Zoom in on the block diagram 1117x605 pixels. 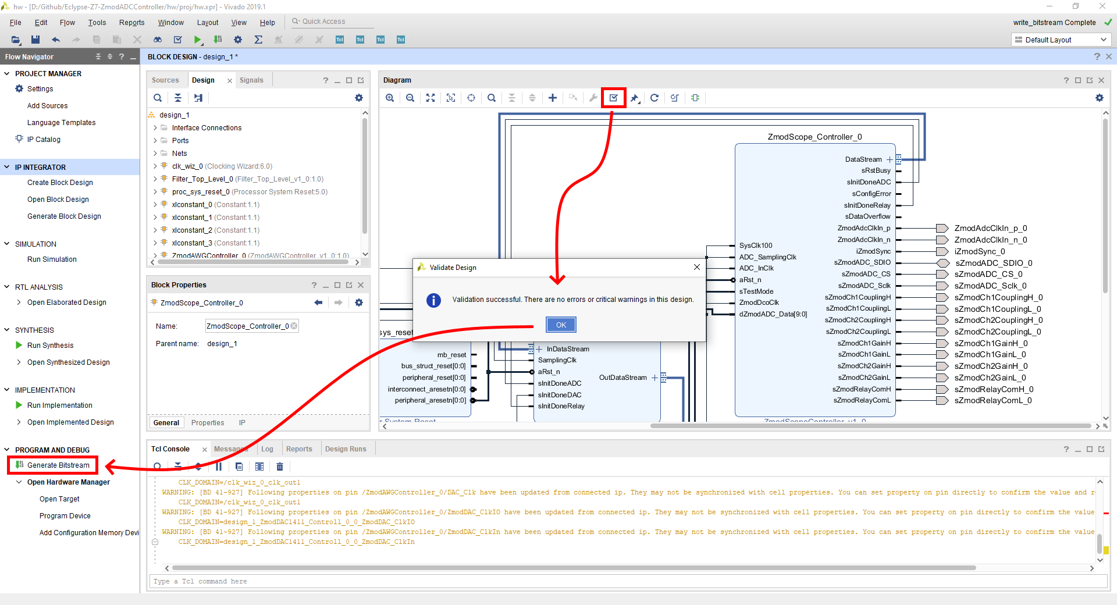pyautogui.click(x=390, y=98)
